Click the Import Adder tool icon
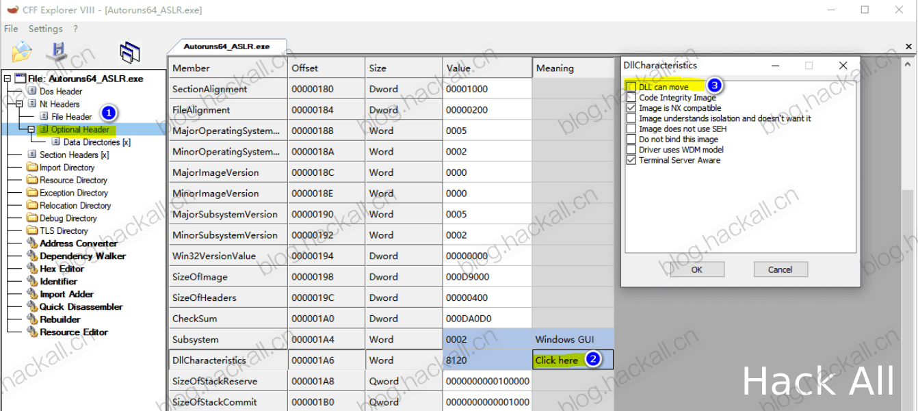The height and width of the screenshot is (411, 918). (32, 294)
